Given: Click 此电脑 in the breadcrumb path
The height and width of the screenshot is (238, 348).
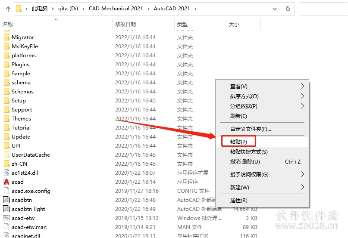Looking at the screenshot, I should [x=40, y=9].
